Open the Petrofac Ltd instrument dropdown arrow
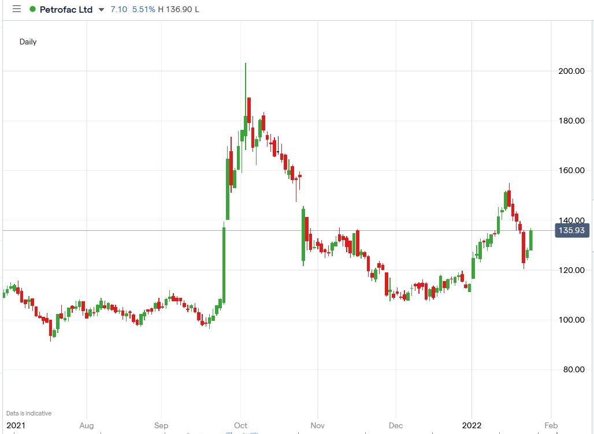594x434 pixels. click(x=102, y=10)
